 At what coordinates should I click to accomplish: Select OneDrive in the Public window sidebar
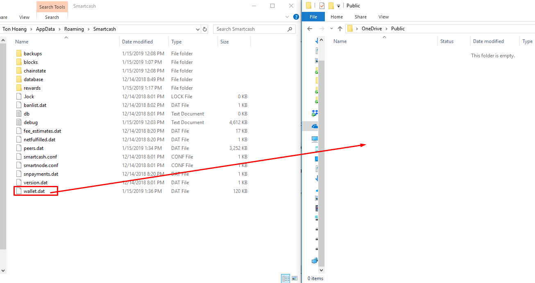(315, 127)
